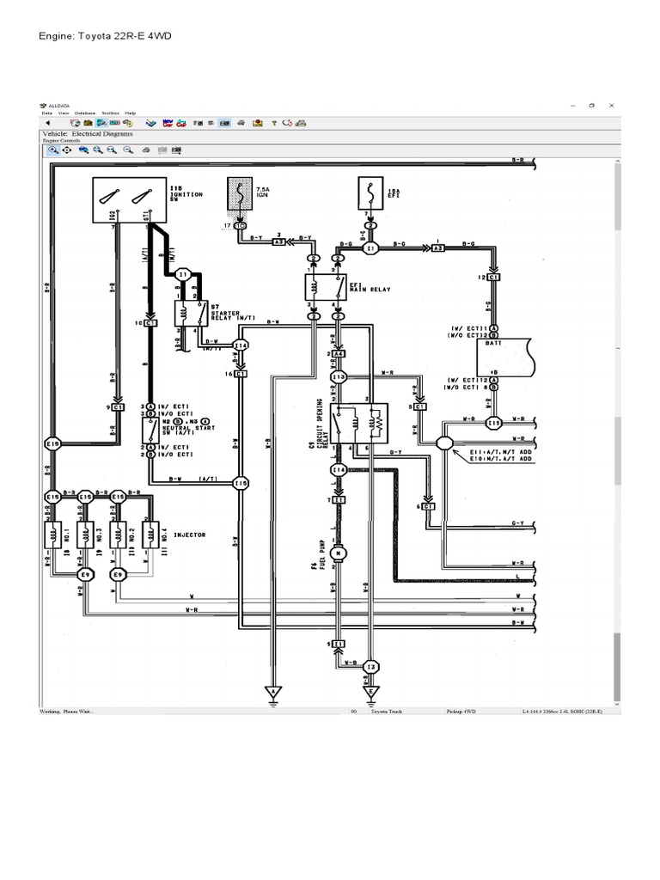Click the blue pencil-check toolbar icon
The width and height of the screenshot is (660, 880).
(x=151, y=123)
